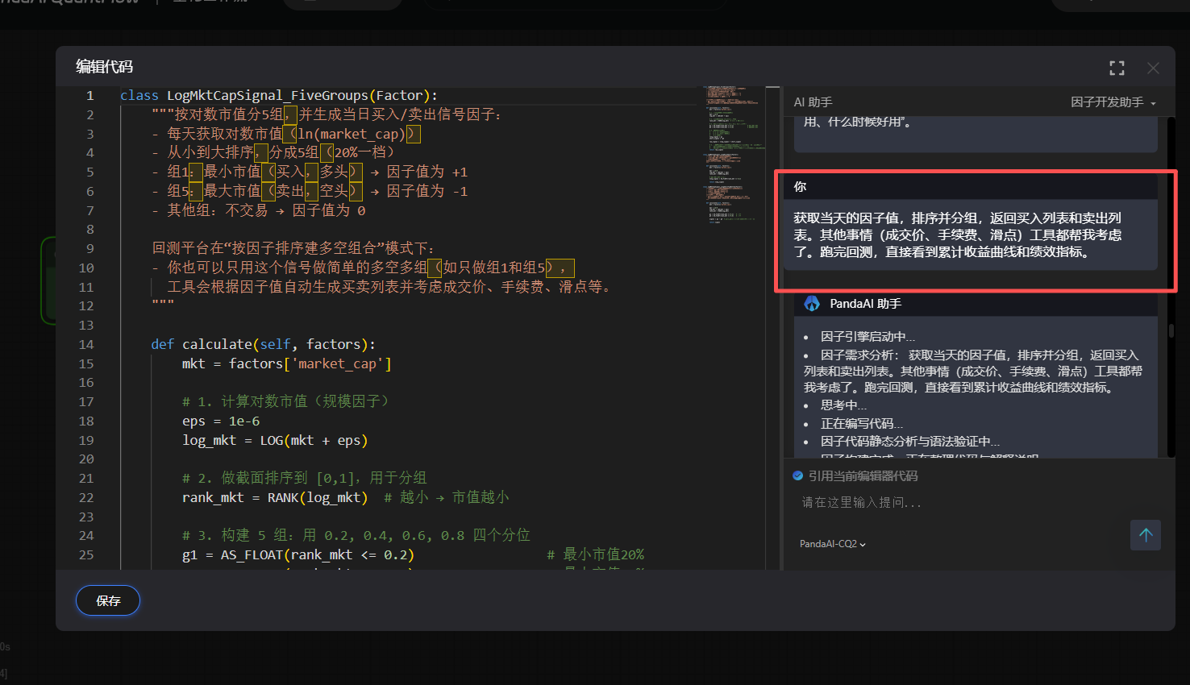Click the class LogMktCapSignal_FiveGroups definition line
Image resolution: width=1190 pixels, height=685 pixels.
click(279, 96)
